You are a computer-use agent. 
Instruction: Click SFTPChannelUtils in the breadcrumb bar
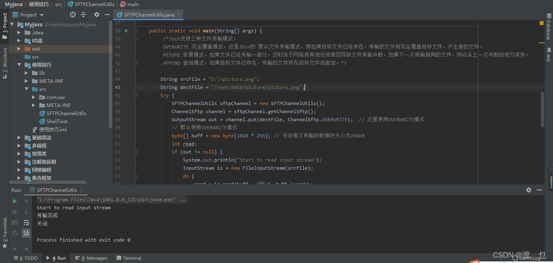coord(91,4)
